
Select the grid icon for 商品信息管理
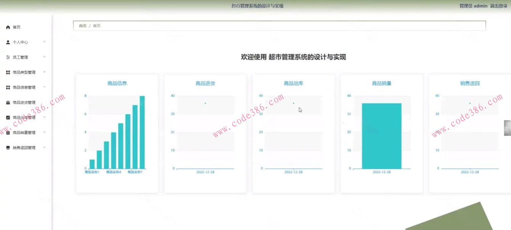(x=8, y=87)
